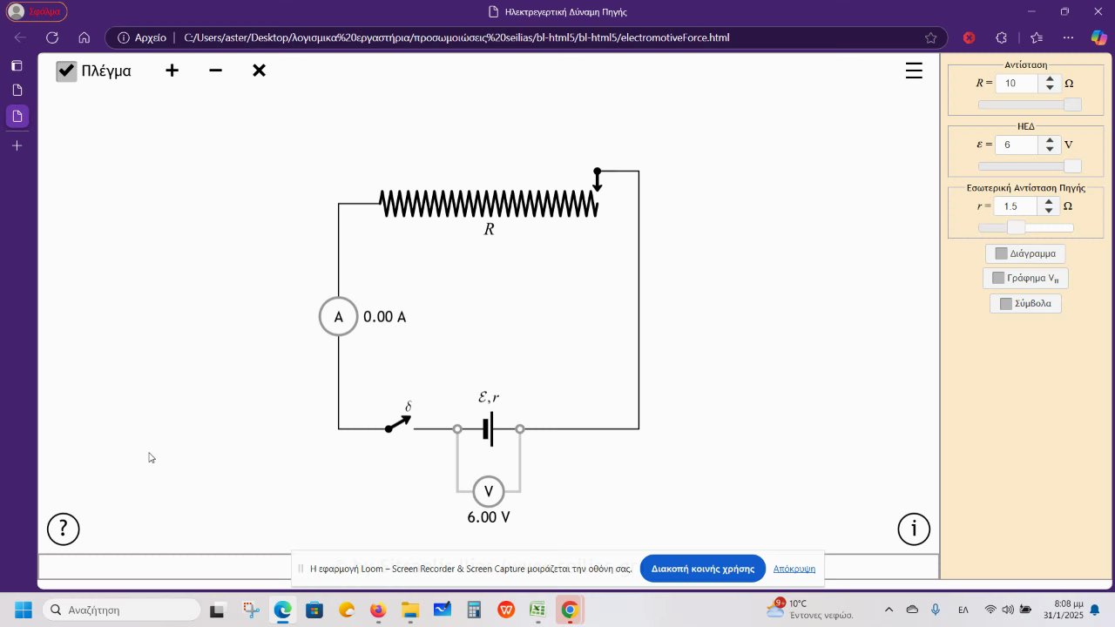This screenshot has width=1115, height=627.
Task: Open the hamburger menu in simulation
Action: [914, 71]
